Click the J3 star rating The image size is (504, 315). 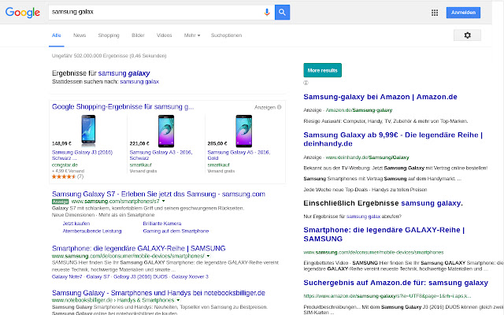[x=64, y=176]
